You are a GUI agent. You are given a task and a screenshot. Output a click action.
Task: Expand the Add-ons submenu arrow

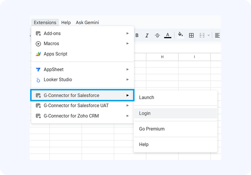[x=128, y=33]
